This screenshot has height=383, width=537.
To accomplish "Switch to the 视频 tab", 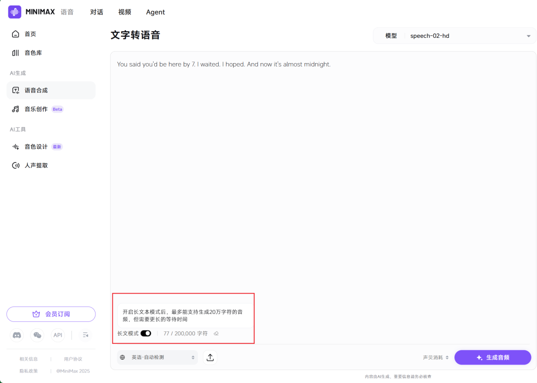I will click(124, 12).
